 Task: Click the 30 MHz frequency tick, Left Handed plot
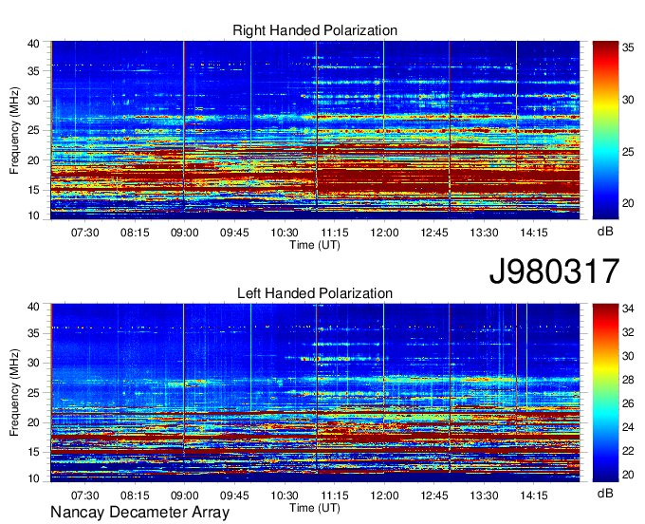[33, 363]
